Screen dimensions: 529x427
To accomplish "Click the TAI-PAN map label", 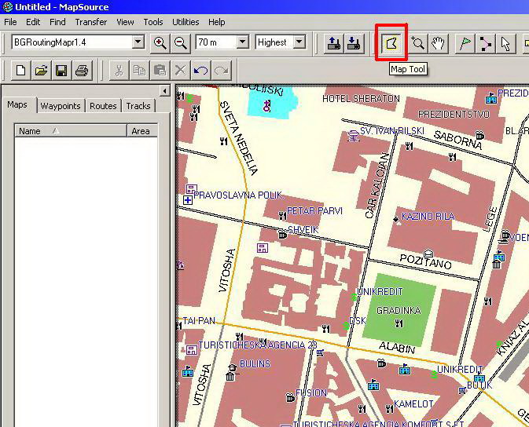I will (x=199, y=320).
